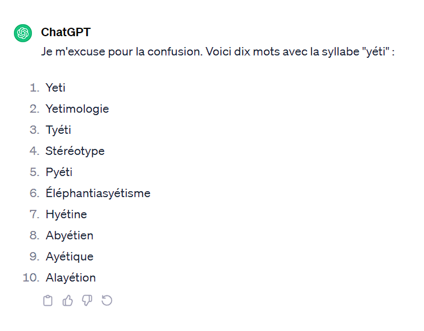The image size is (424, 331).
Task: Copy the response with the clipboard icon
Action: [48, 300]
